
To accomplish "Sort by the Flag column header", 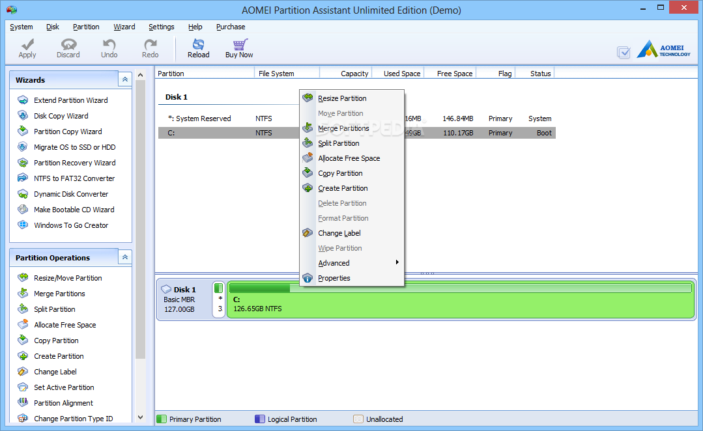I will (x=496, y=74).
